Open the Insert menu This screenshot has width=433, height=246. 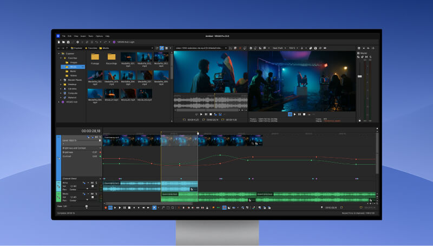click(83, 36)
